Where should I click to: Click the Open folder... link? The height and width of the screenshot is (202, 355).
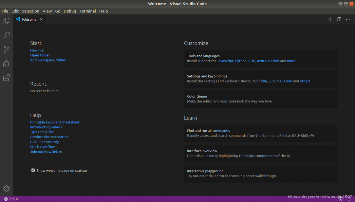click(41, 55)
